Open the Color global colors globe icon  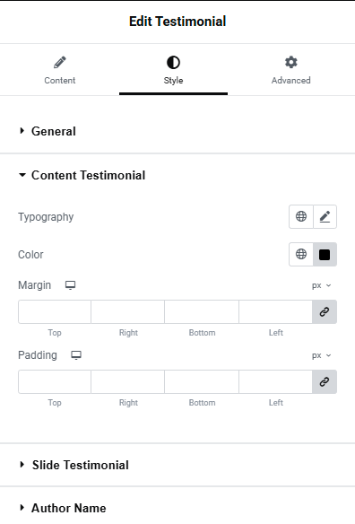301,254
